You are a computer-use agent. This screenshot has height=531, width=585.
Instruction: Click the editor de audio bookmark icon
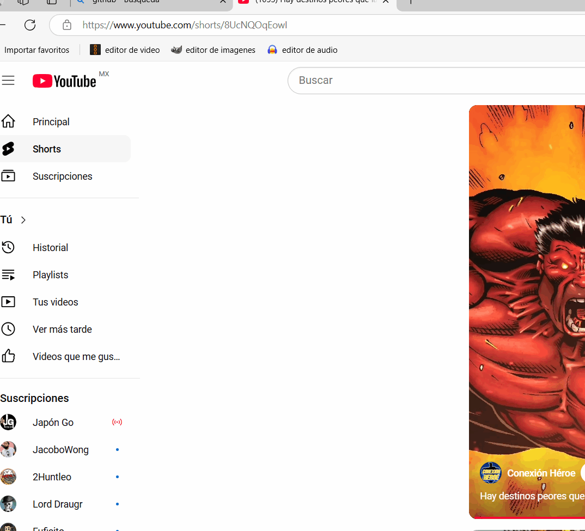pyautogui.click(x=272, y=50)
